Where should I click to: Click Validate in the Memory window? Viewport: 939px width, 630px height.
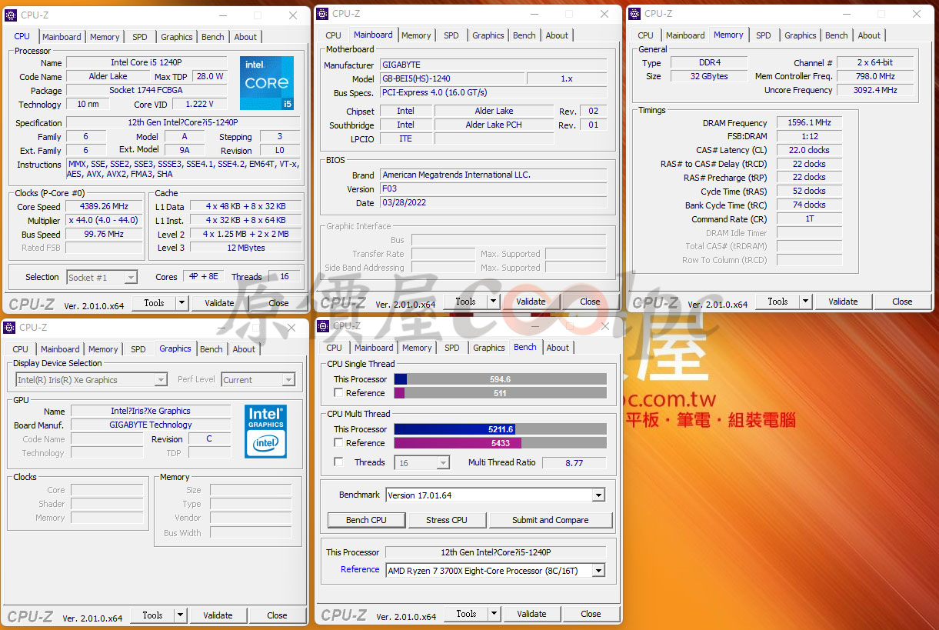[843, 302]
